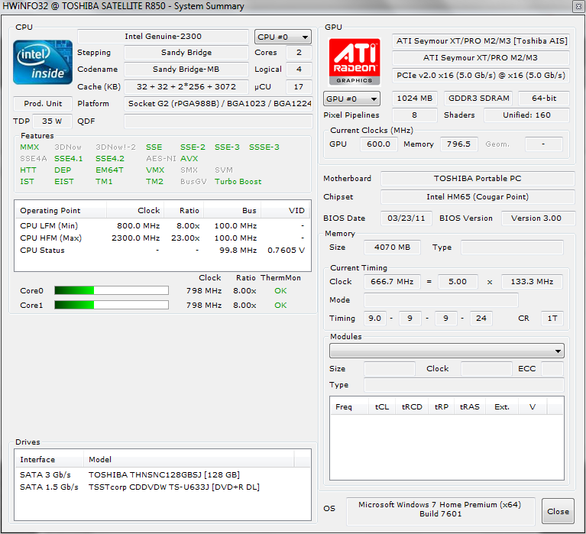This screenshot has width=586, height=534.
Task: Click the Intel Genuine-2300 CPU name
Action: pos(163,36)
